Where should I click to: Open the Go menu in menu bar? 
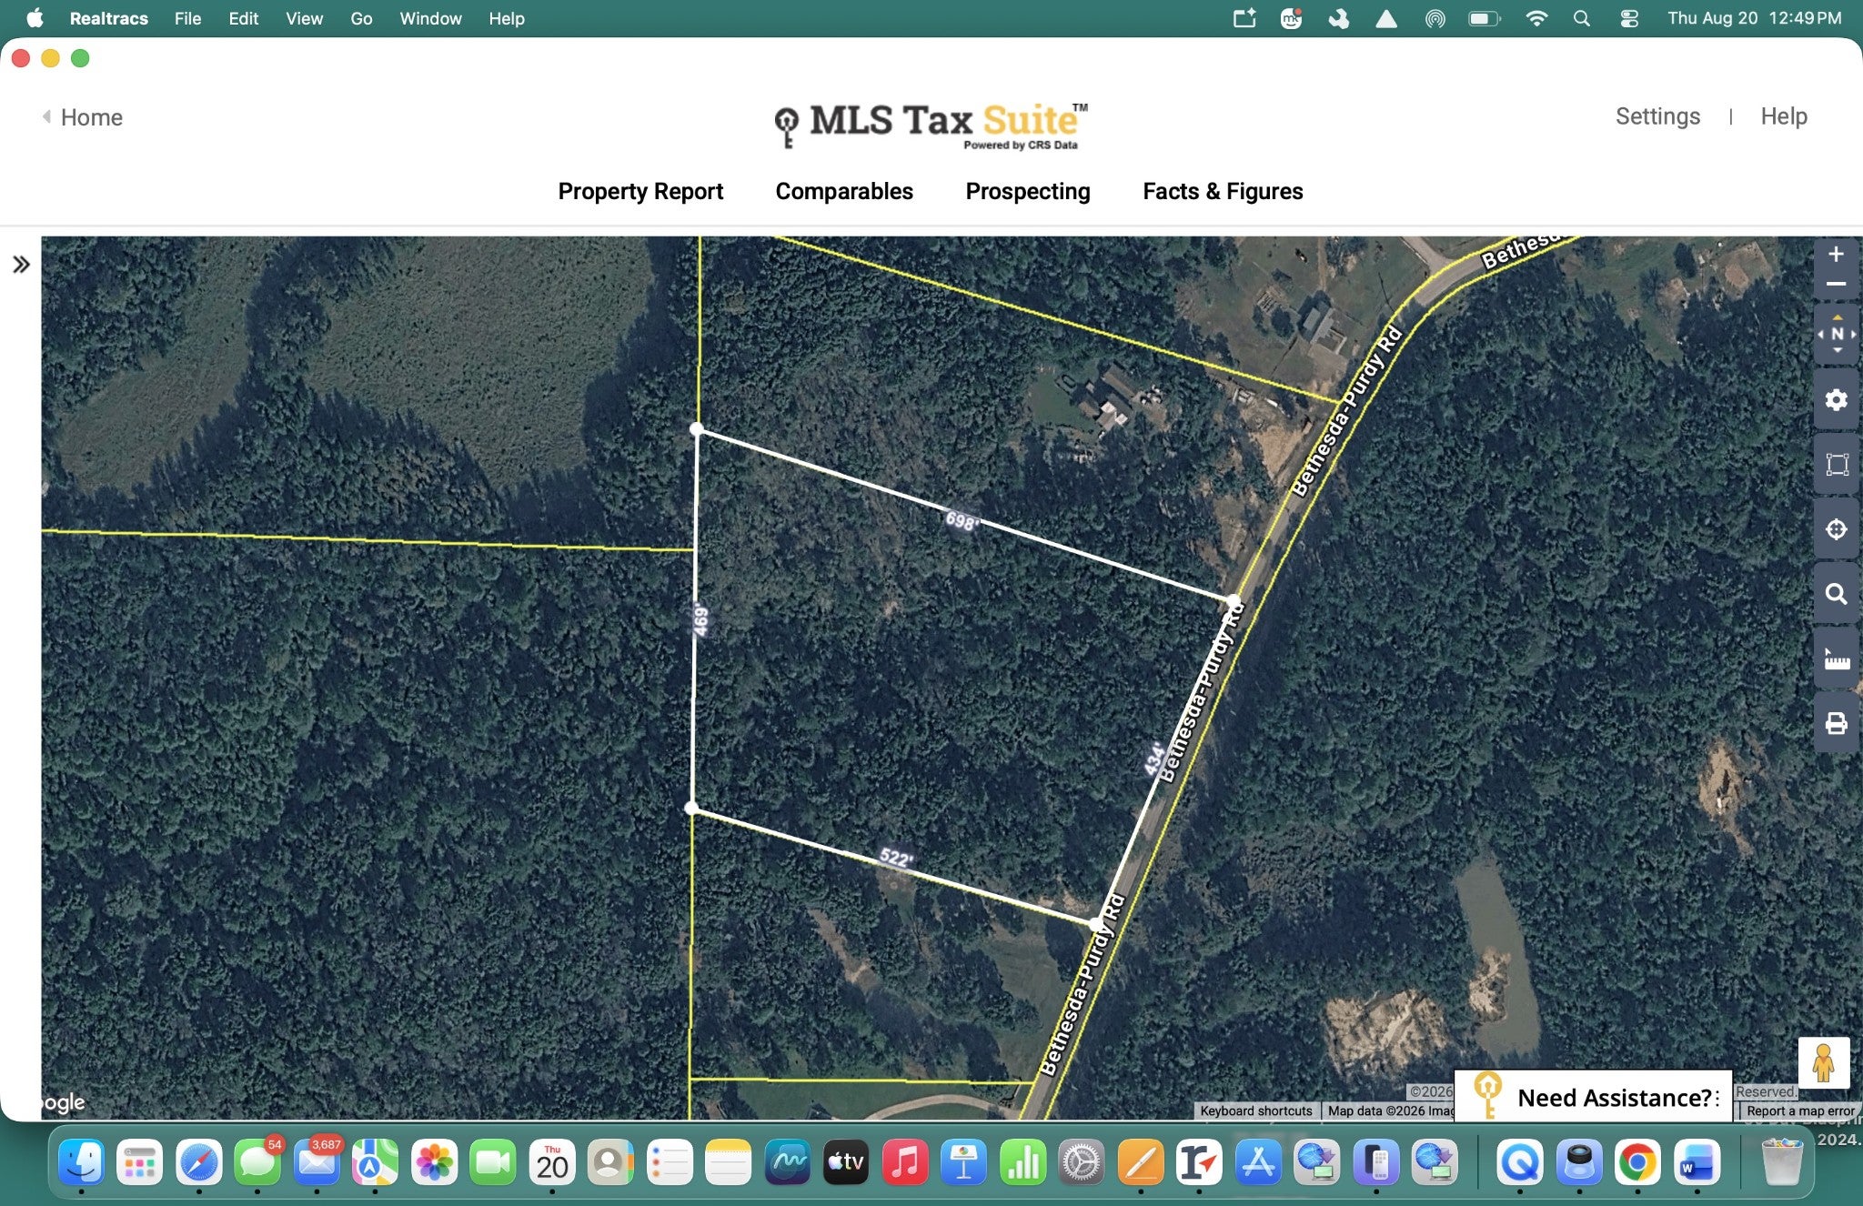click(361, 18)
